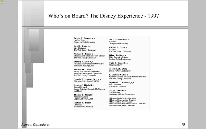Click the name 'Michael S. Ovitz'
The image size is (206, 129).
point(117,47)
